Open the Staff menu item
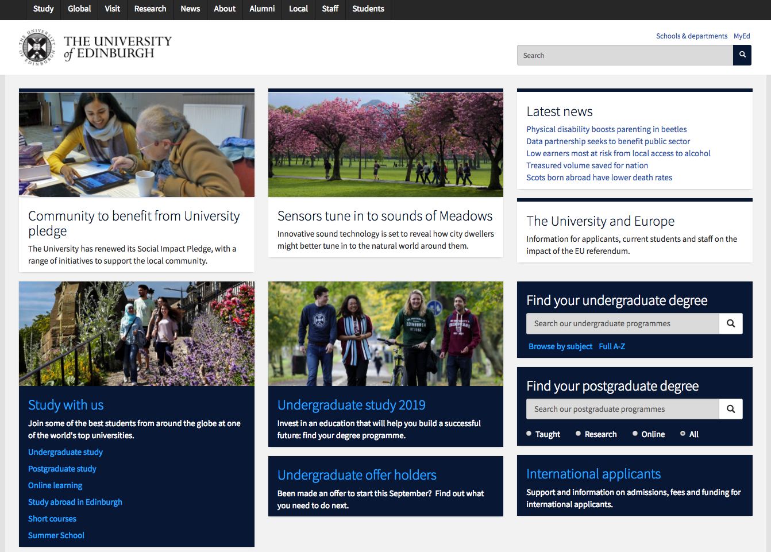771x552 pixels. 330,9
